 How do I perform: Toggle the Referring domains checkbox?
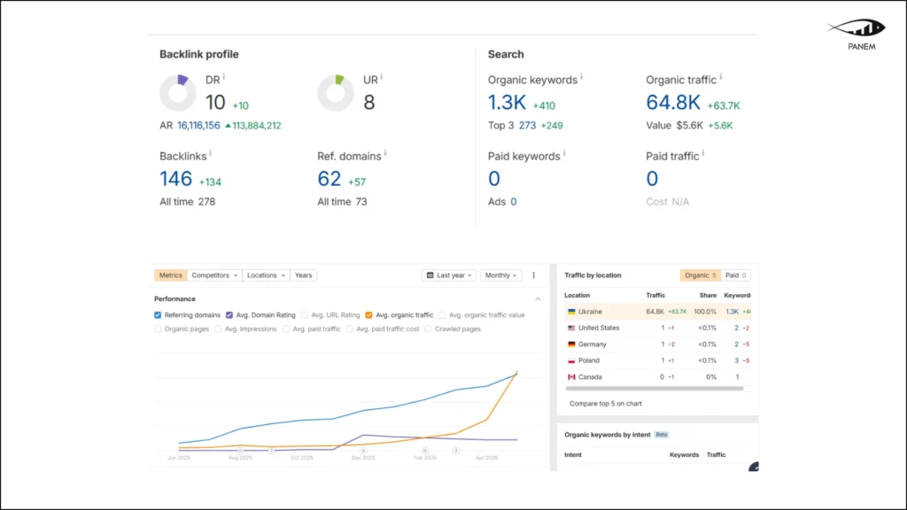[158, 315]
